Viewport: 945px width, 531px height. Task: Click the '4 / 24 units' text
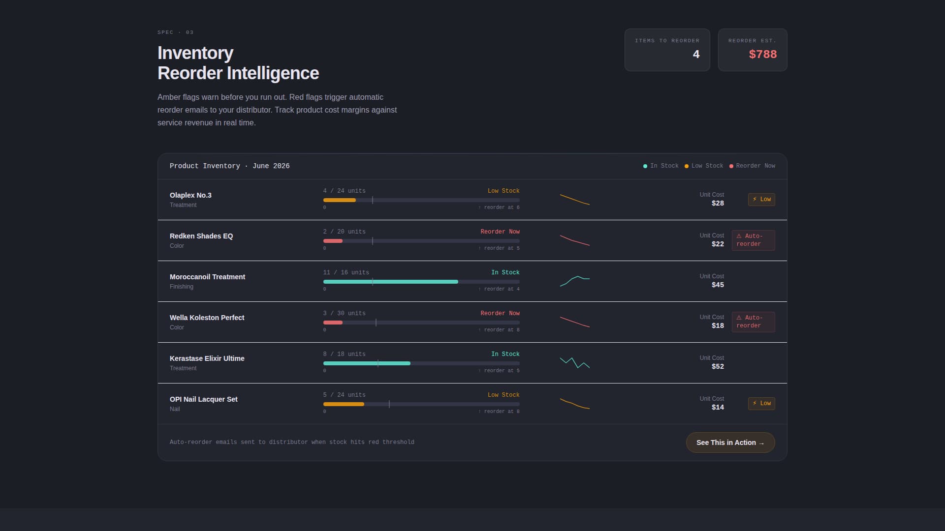coord(345,191)
